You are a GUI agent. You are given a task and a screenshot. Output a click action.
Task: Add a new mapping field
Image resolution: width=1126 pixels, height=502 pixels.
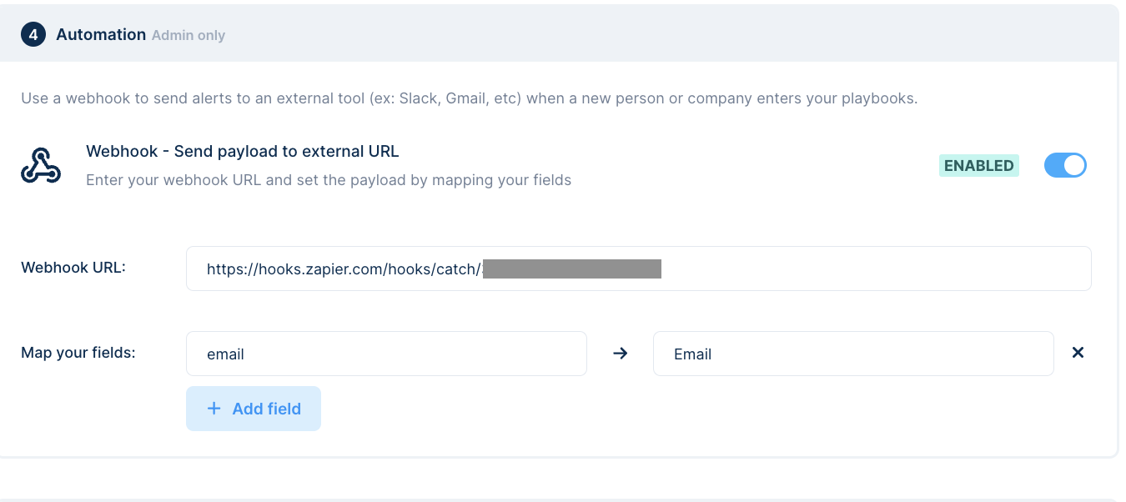[x=254, y=409]
